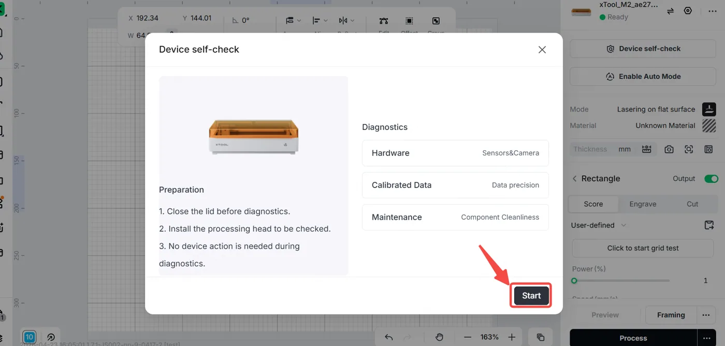This screenshot has width=725, height=346.
Task: Select the Calibrated Data diagnostics row
Action: (x=455, y=185)
